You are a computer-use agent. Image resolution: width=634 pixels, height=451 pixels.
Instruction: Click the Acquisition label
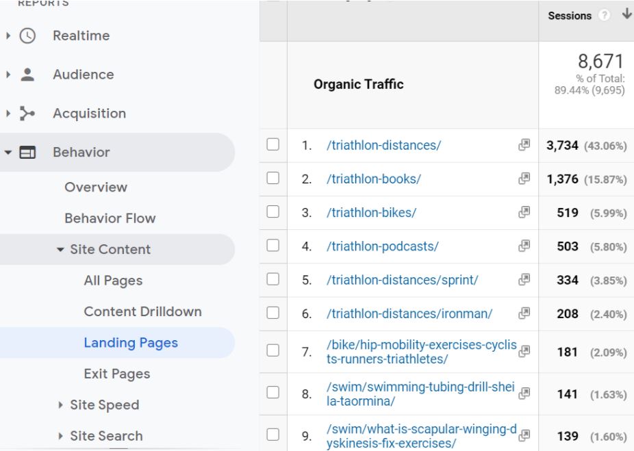point(90,114)
